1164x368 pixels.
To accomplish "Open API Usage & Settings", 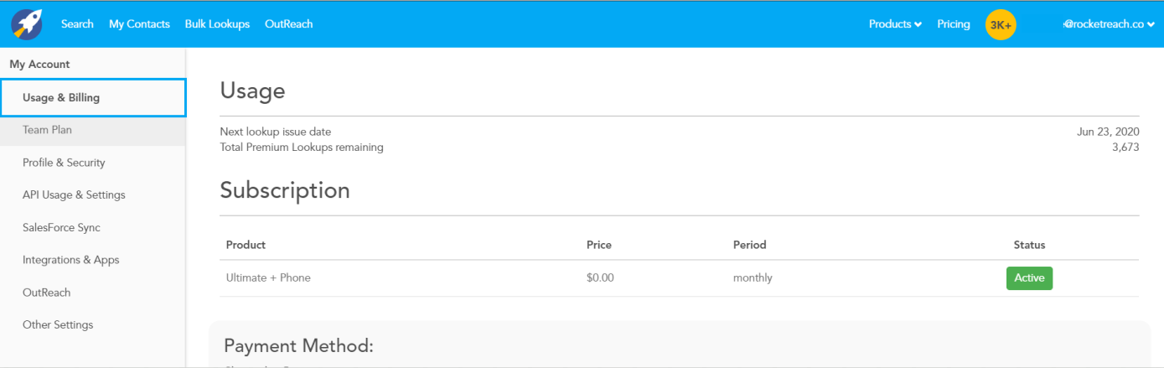I will click(74, 194).
